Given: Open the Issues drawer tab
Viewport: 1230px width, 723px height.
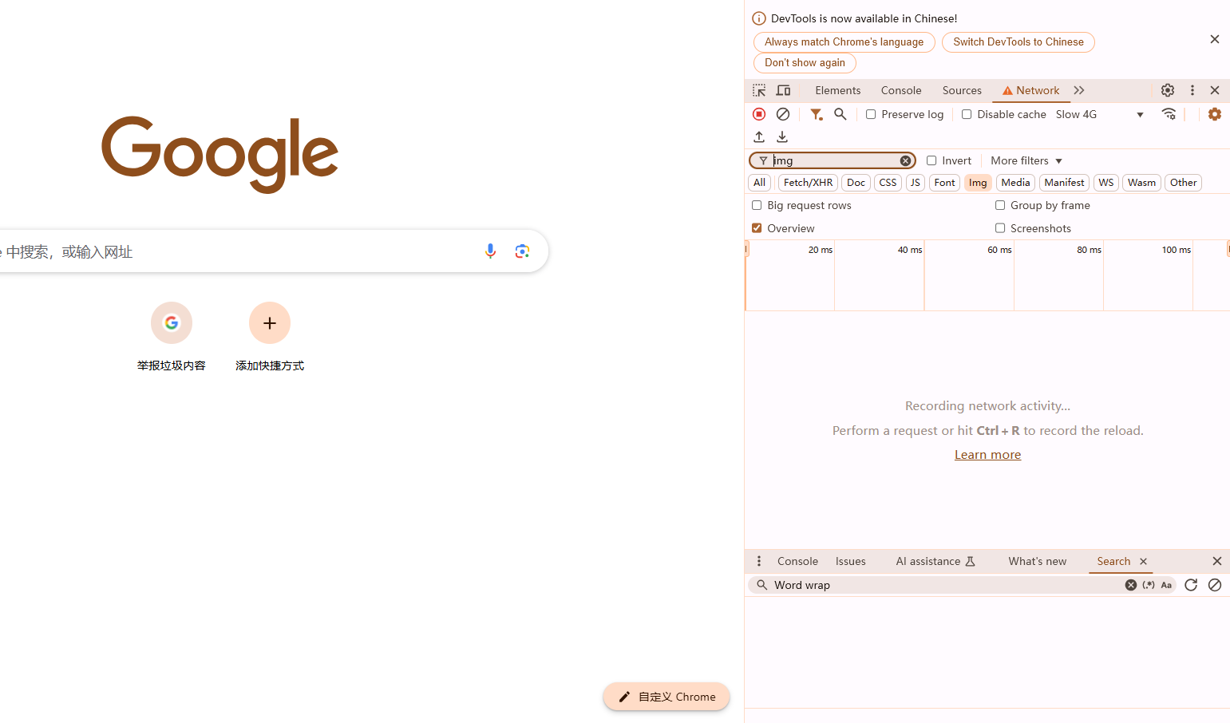Looking at the screenshot, I should pos(851,561).
